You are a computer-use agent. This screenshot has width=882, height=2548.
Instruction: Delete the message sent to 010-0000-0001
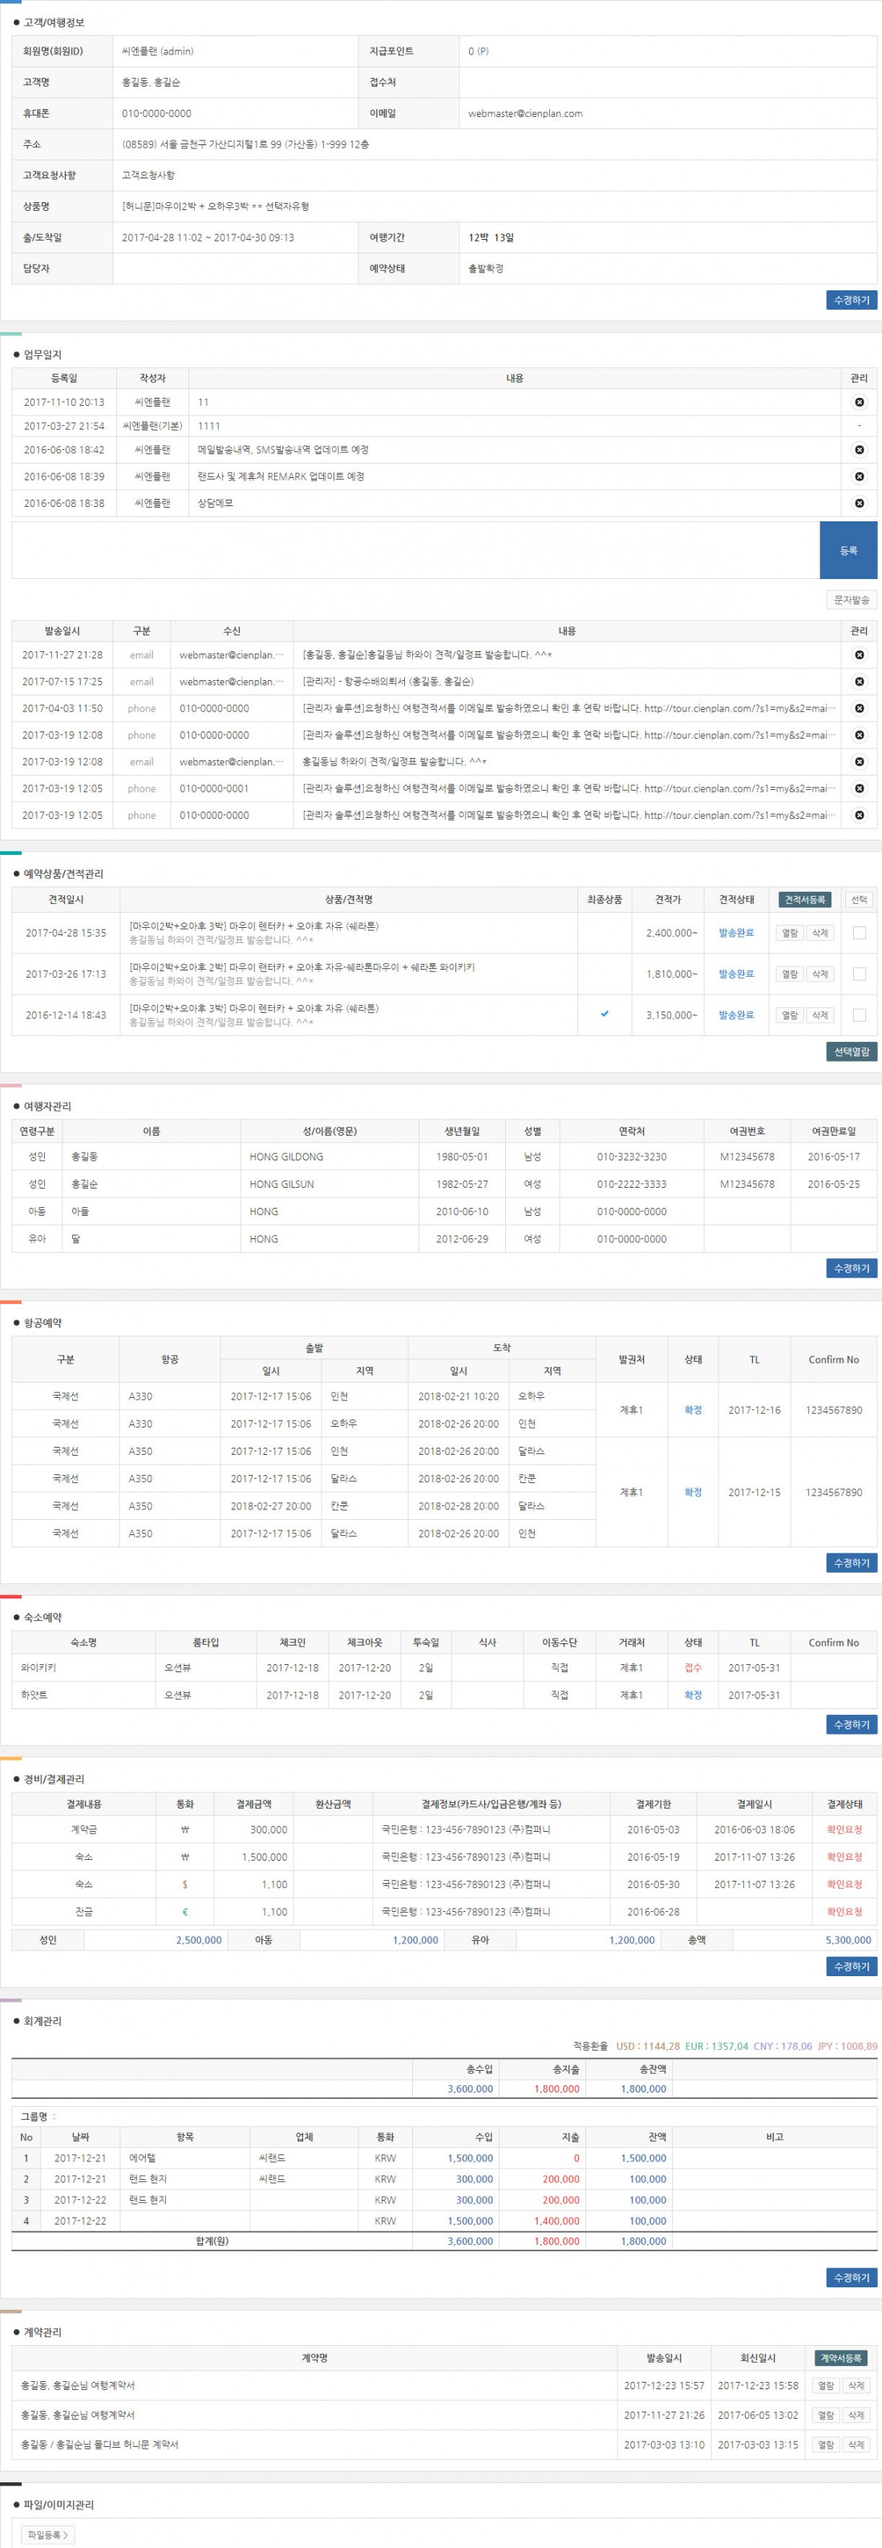858,788
